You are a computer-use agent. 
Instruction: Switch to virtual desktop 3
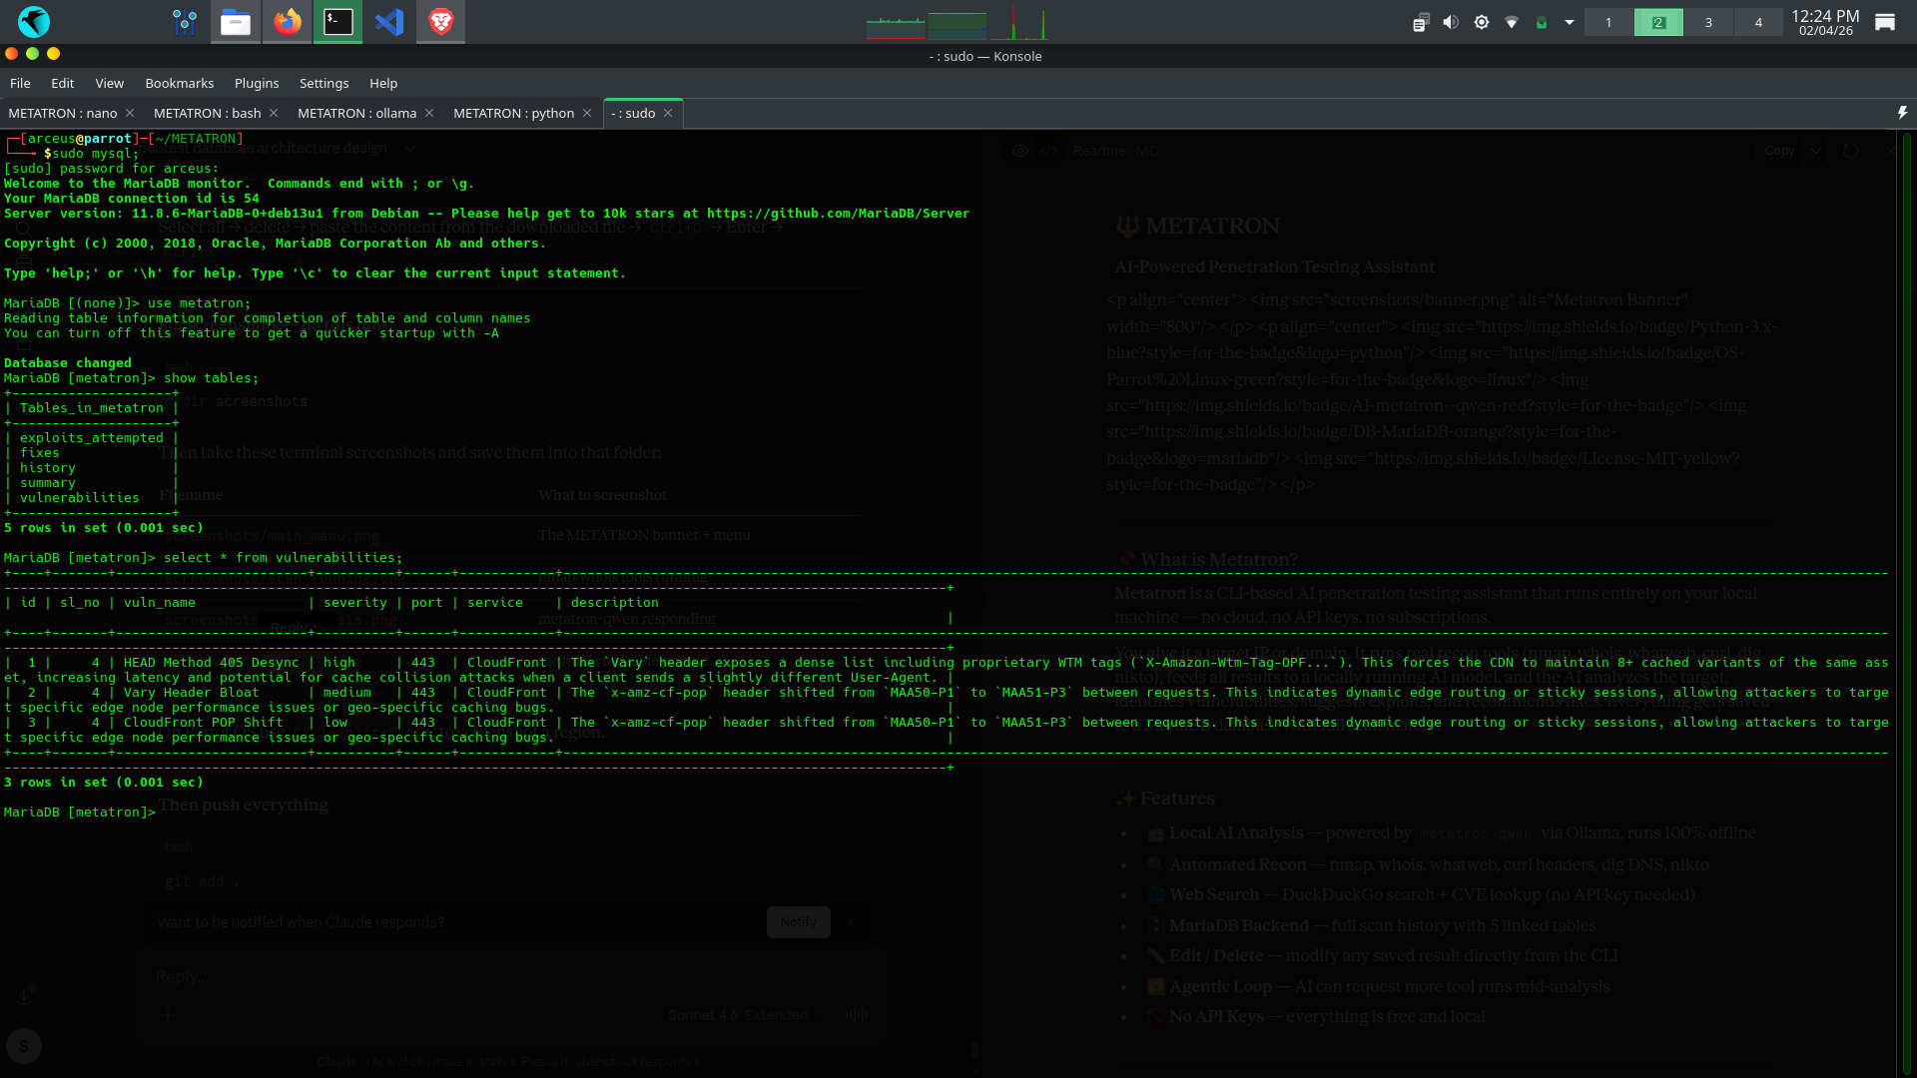click(1708, 22)
